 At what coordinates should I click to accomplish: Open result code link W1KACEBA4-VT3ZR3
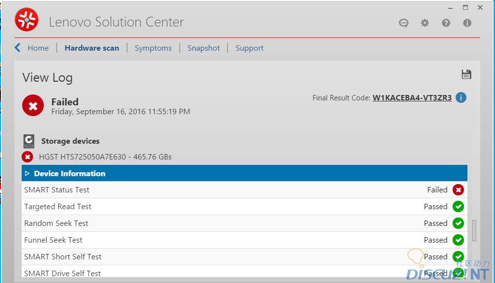coord(412,98)
